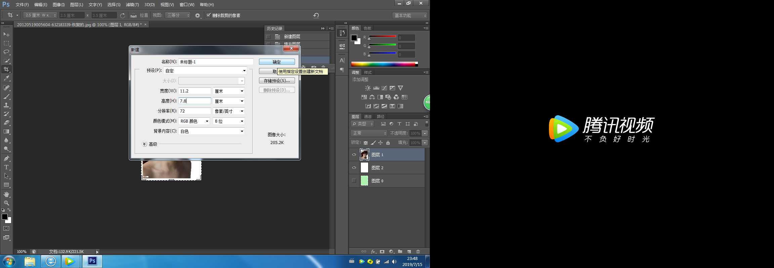Image resolution: width=774 pixels, height=268 pixels.
Task: Open 图像(I) menu
Action: 58,5
